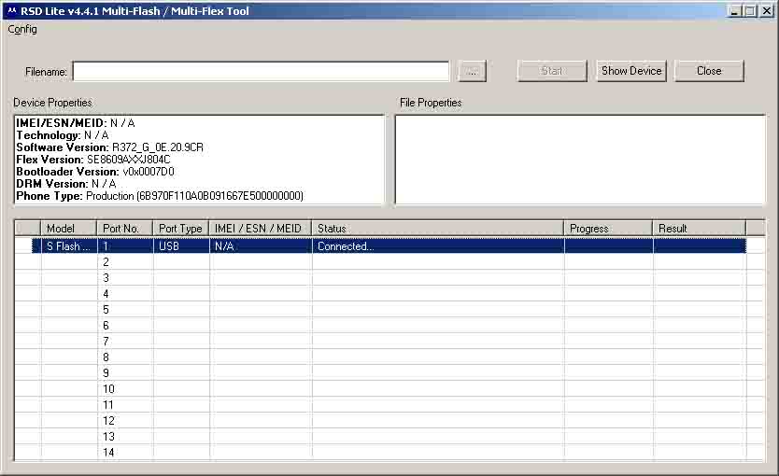Click the Show Device button

point(631,71)
